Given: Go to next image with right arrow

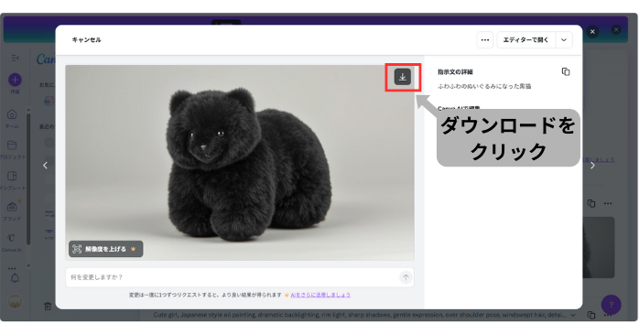Looking at the screenshot, I should tap(592, 166).
